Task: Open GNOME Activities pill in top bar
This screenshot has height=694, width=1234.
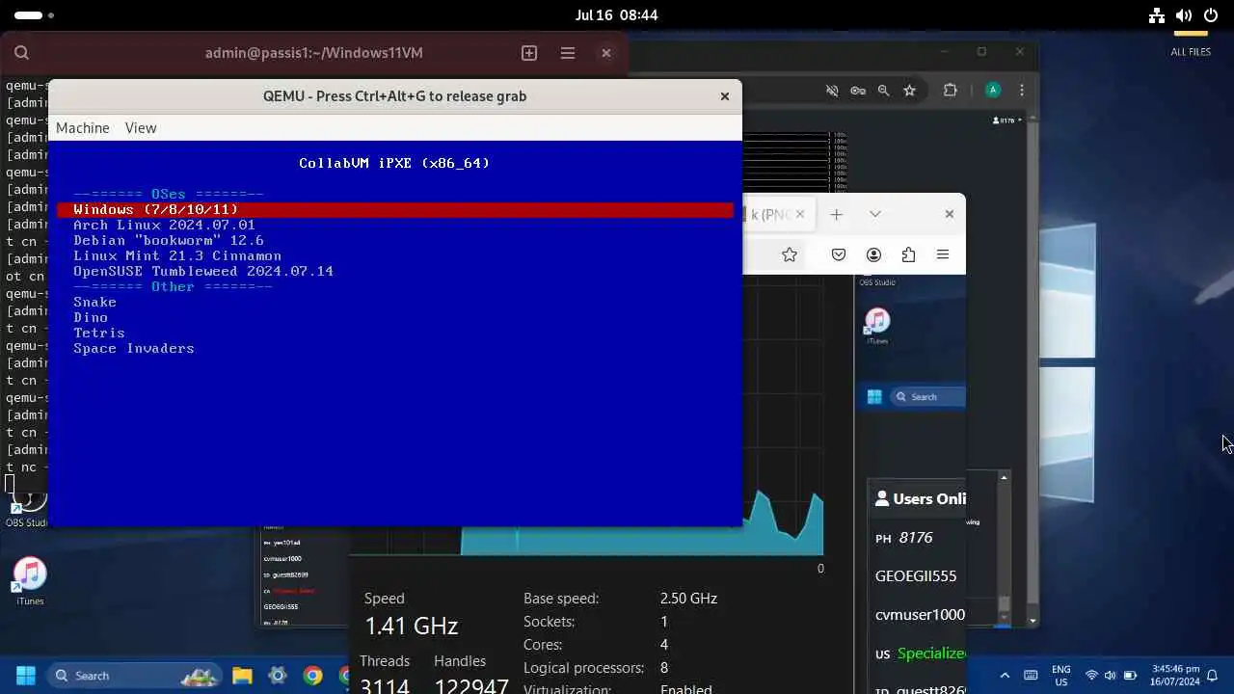Action: (35, 15)
